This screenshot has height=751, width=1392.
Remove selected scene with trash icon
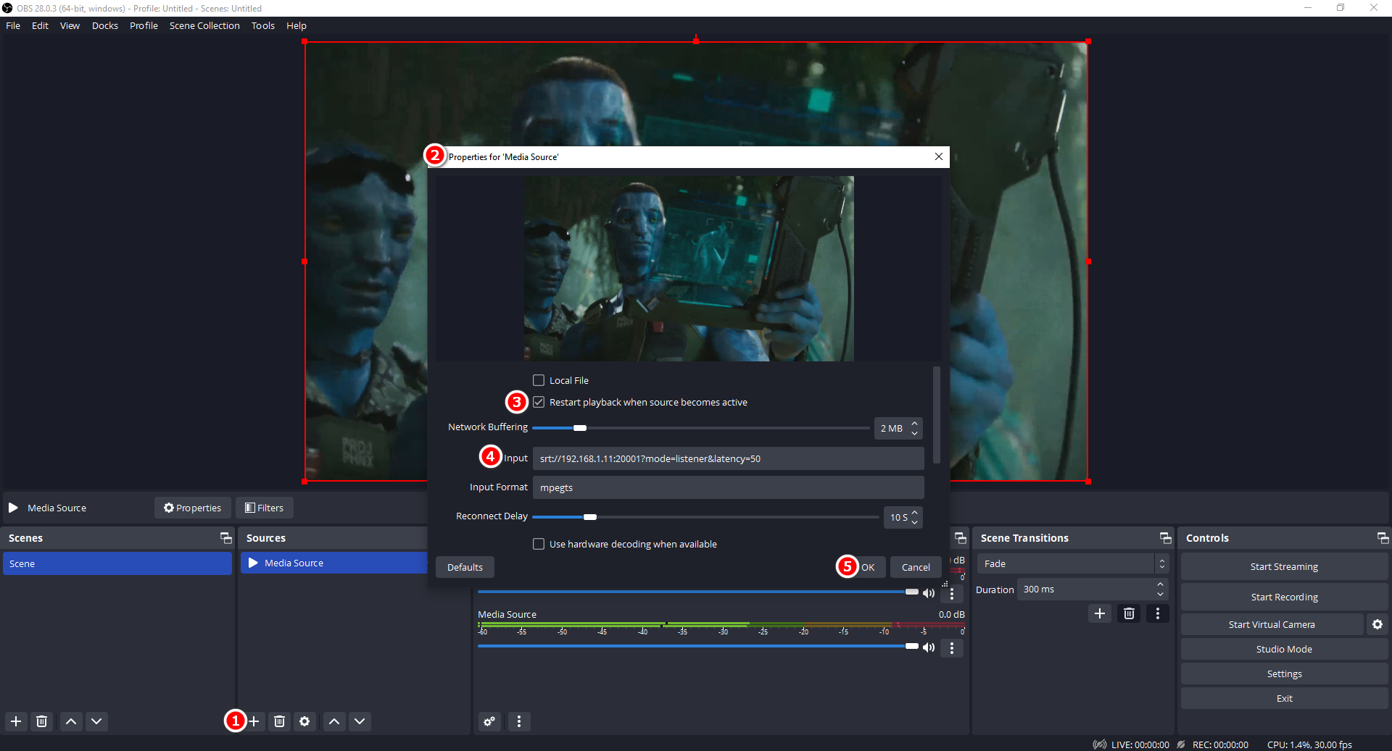tap(42, 721)
